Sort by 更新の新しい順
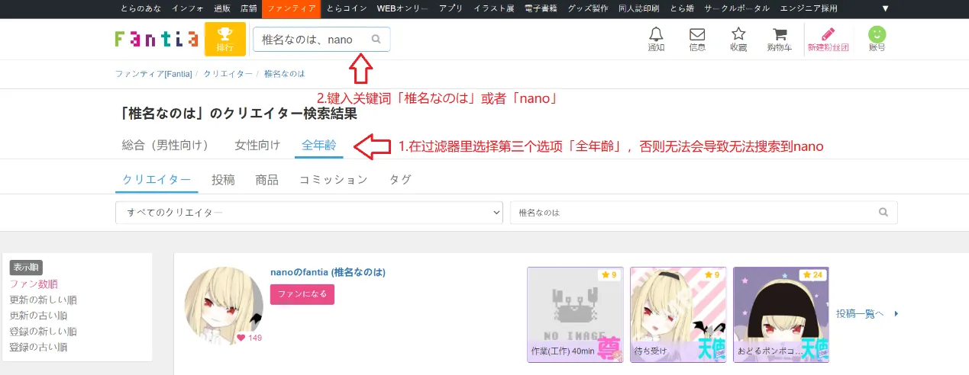This screenshot has width=969, height=375. (43, 300)
